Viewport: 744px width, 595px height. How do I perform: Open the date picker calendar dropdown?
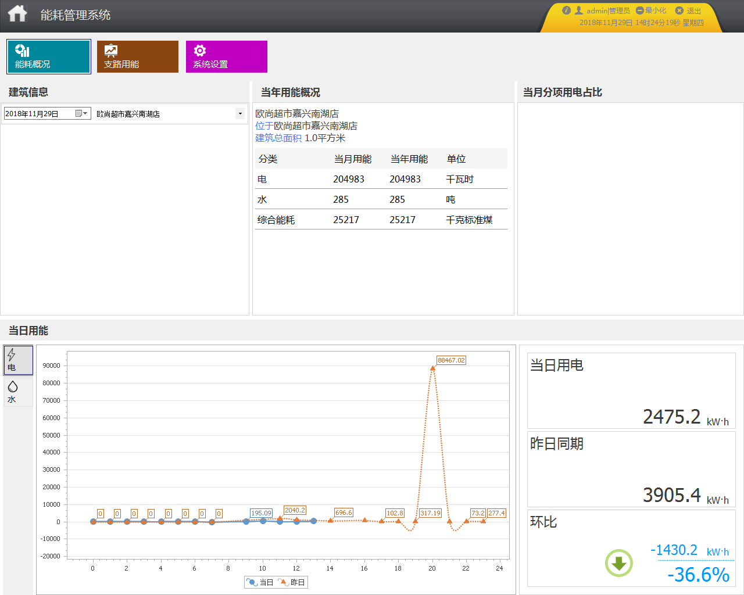tap(81, 114)
